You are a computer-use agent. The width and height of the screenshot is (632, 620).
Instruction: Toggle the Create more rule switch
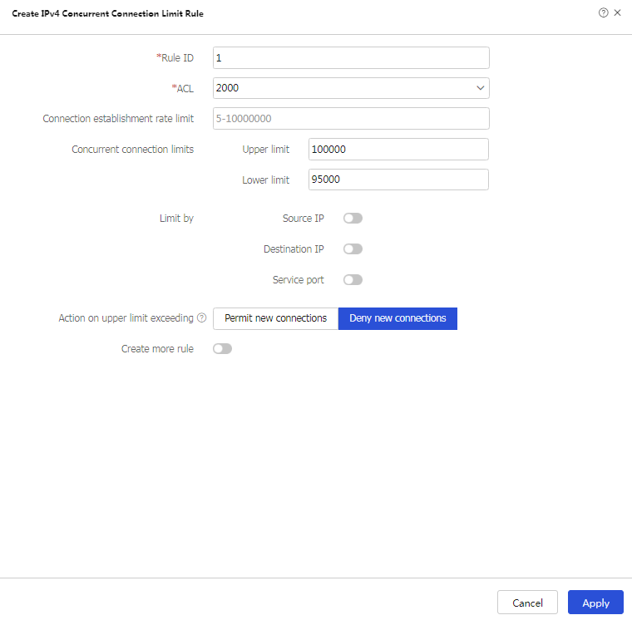[222, 348]
